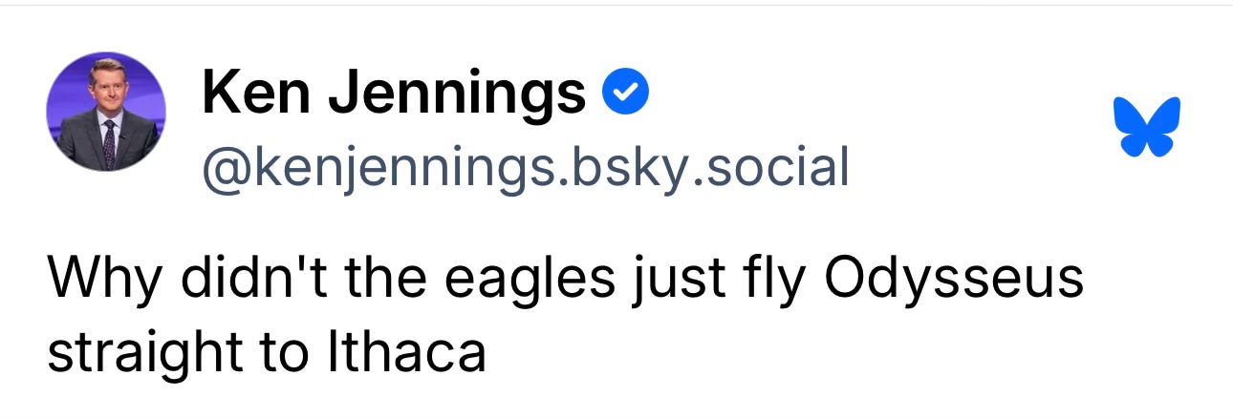Viewport: 1233px width, 418px height.
Task: Select the post text about eagles
Action: pyautogui.click(x=565, y=315)
